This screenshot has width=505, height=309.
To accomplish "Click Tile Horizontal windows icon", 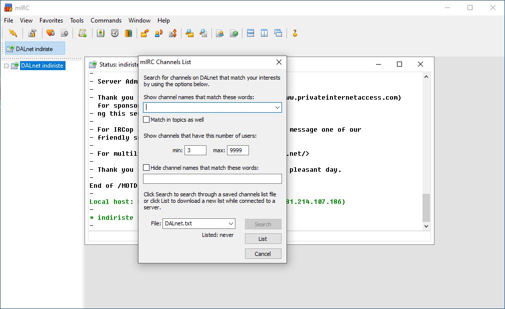I will click(250, 33).
